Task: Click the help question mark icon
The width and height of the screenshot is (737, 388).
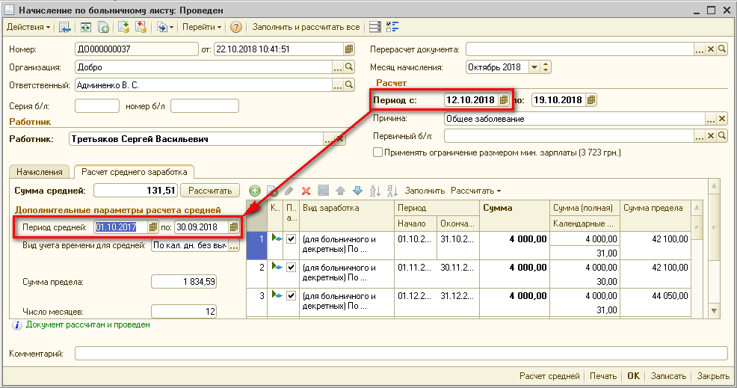Action: pyautogui.click(x=236, y=27)
